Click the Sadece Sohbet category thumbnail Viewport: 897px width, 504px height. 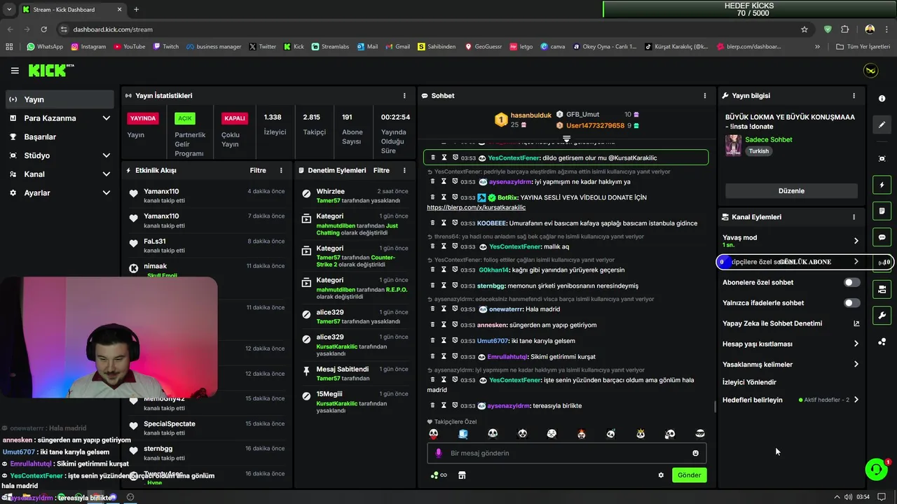click(x=733, y=145)
